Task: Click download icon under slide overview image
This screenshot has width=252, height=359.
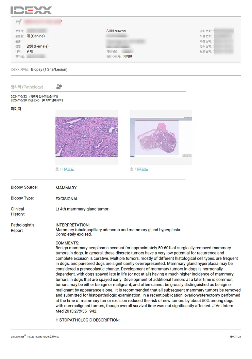Action: point(132,169)
